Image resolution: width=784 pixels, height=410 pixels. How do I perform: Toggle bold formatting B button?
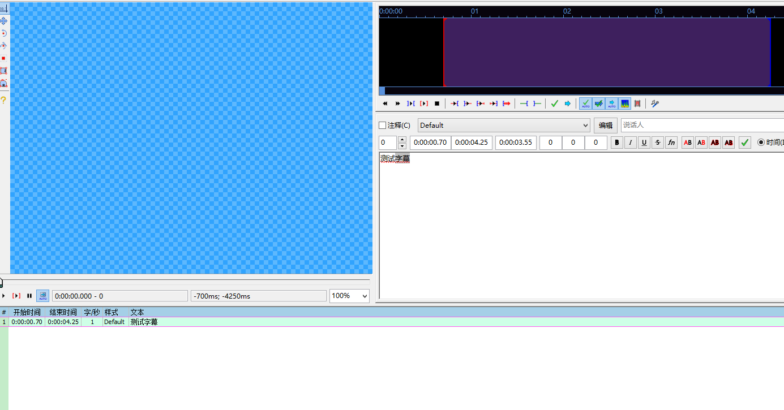(617, 143)
